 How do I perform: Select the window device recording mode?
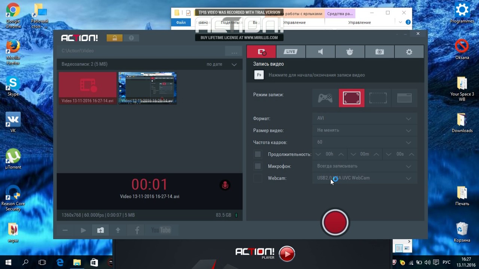404,98
